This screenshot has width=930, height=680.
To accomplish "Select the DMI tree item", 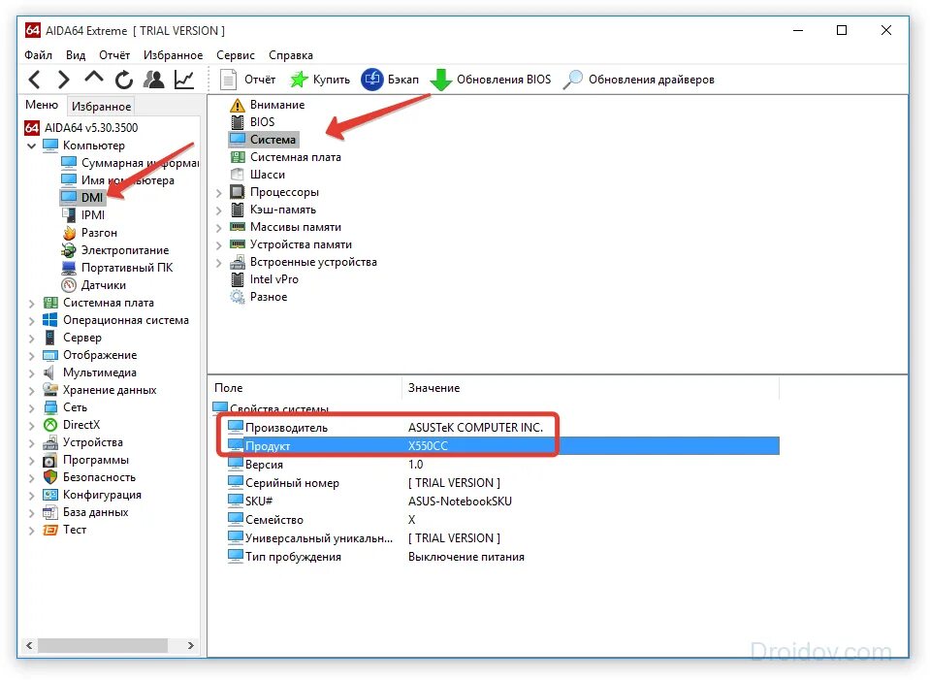I will pyautogui.click(x=82, y=197).
